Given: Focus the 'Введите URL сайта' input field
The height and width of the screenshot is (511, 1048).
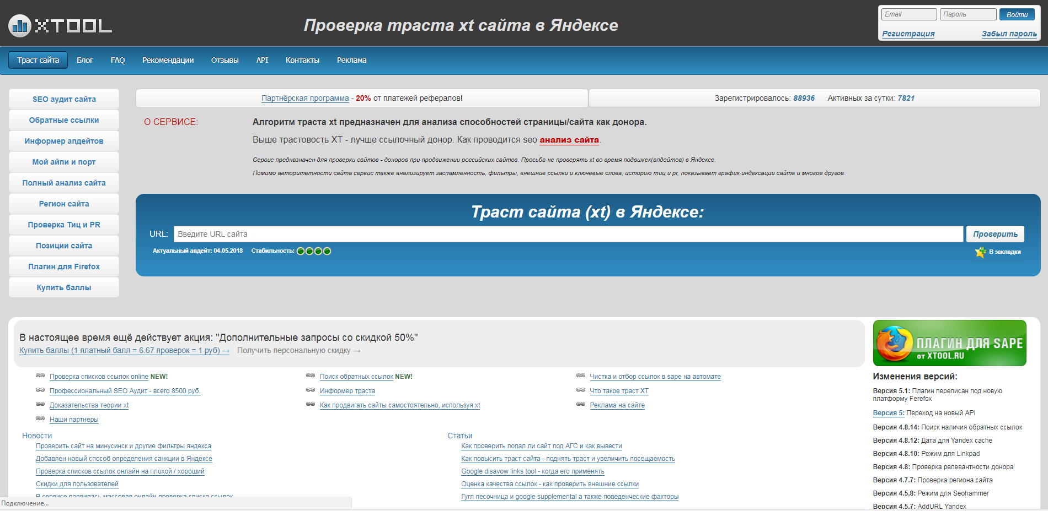Looking at the screenshot, I should point(568,234).
